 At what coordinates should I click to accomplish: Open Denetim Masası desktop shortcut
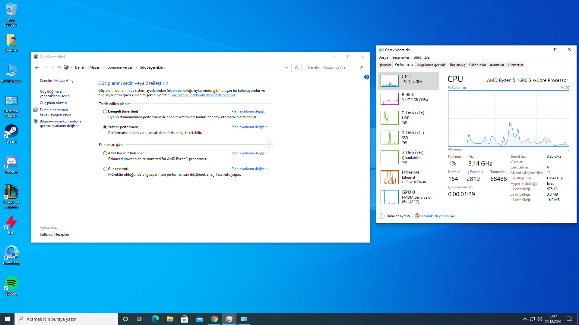tap(11, 106)
